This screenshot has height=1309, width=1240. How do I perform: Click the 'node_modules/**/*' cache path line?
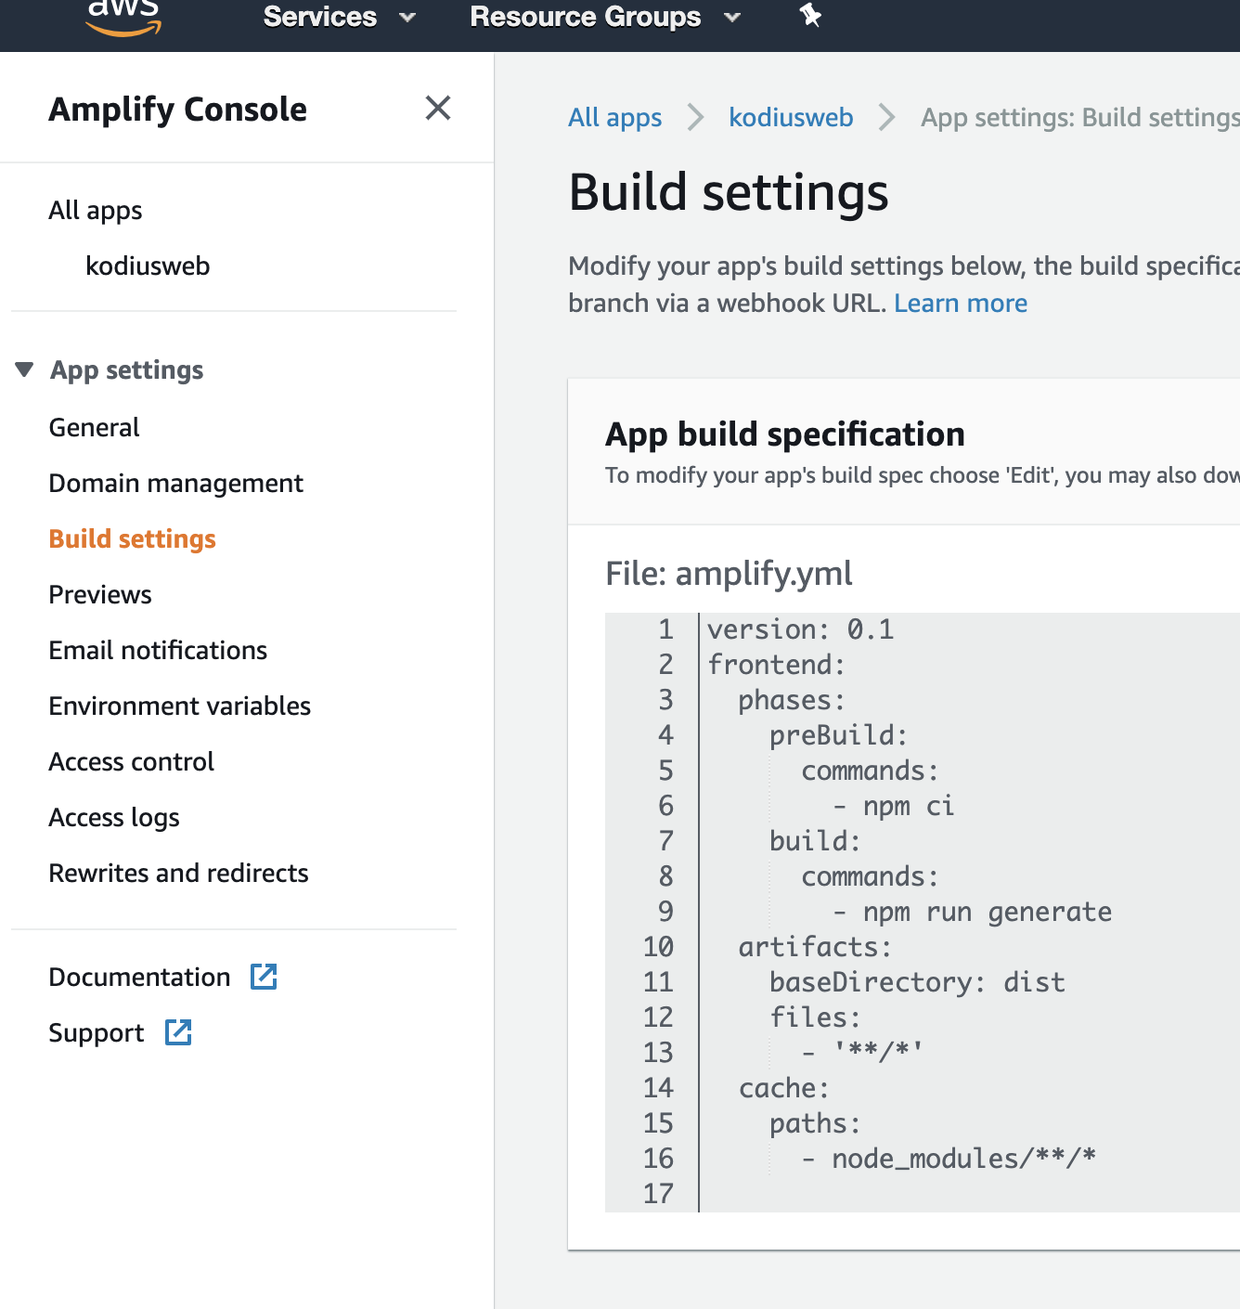pyautogui.click(x=949, y=1159)
